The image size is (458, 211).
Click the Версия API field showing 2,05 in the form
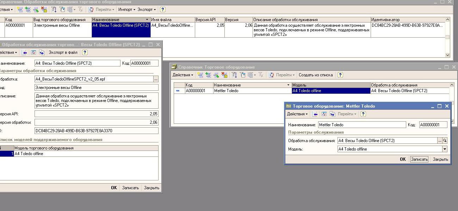coord(97,114)
